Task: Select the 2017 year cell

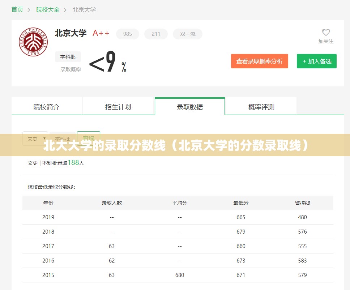Action: tap(48, 246)
